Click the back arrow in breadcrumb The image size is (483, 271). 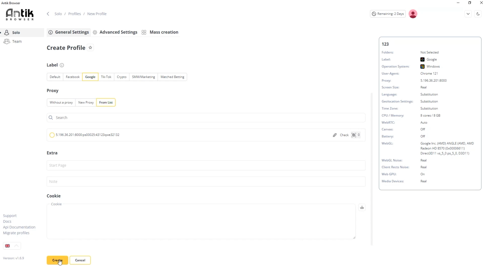tap(48, 14)
